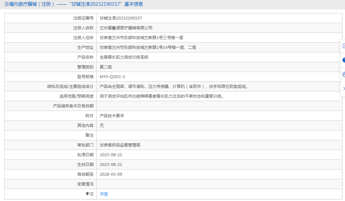345x201 pixels.
Task: Click the 批准日期 value 2023-08-21
Action: click(111, 155)
